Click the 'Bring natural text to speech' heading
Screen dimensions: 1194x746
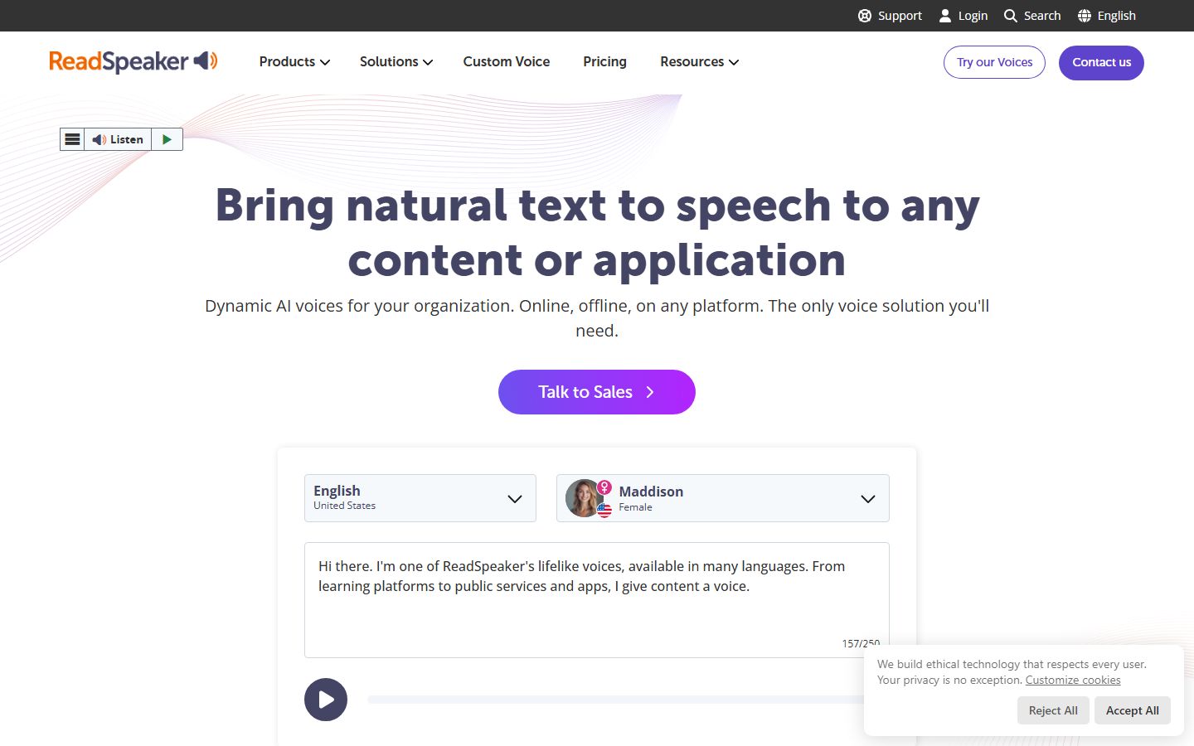click(x=597, y=232)
